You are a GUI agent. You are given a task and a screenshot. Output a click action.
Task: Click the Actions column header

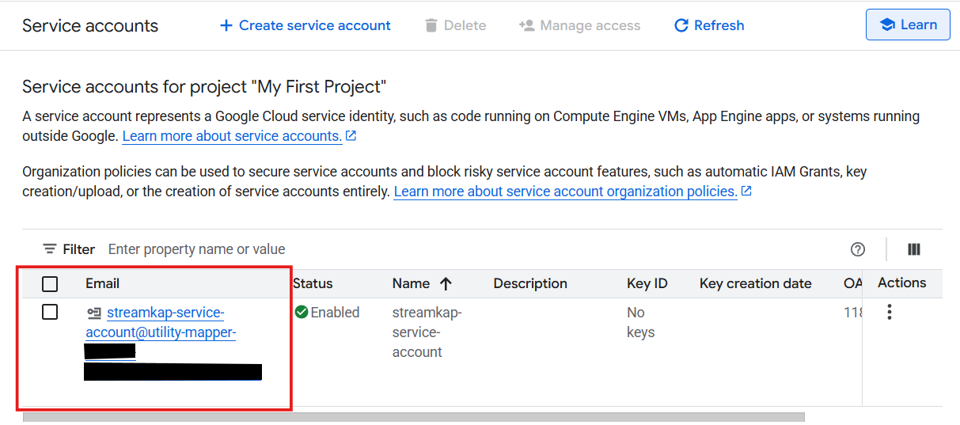(901, 283)
